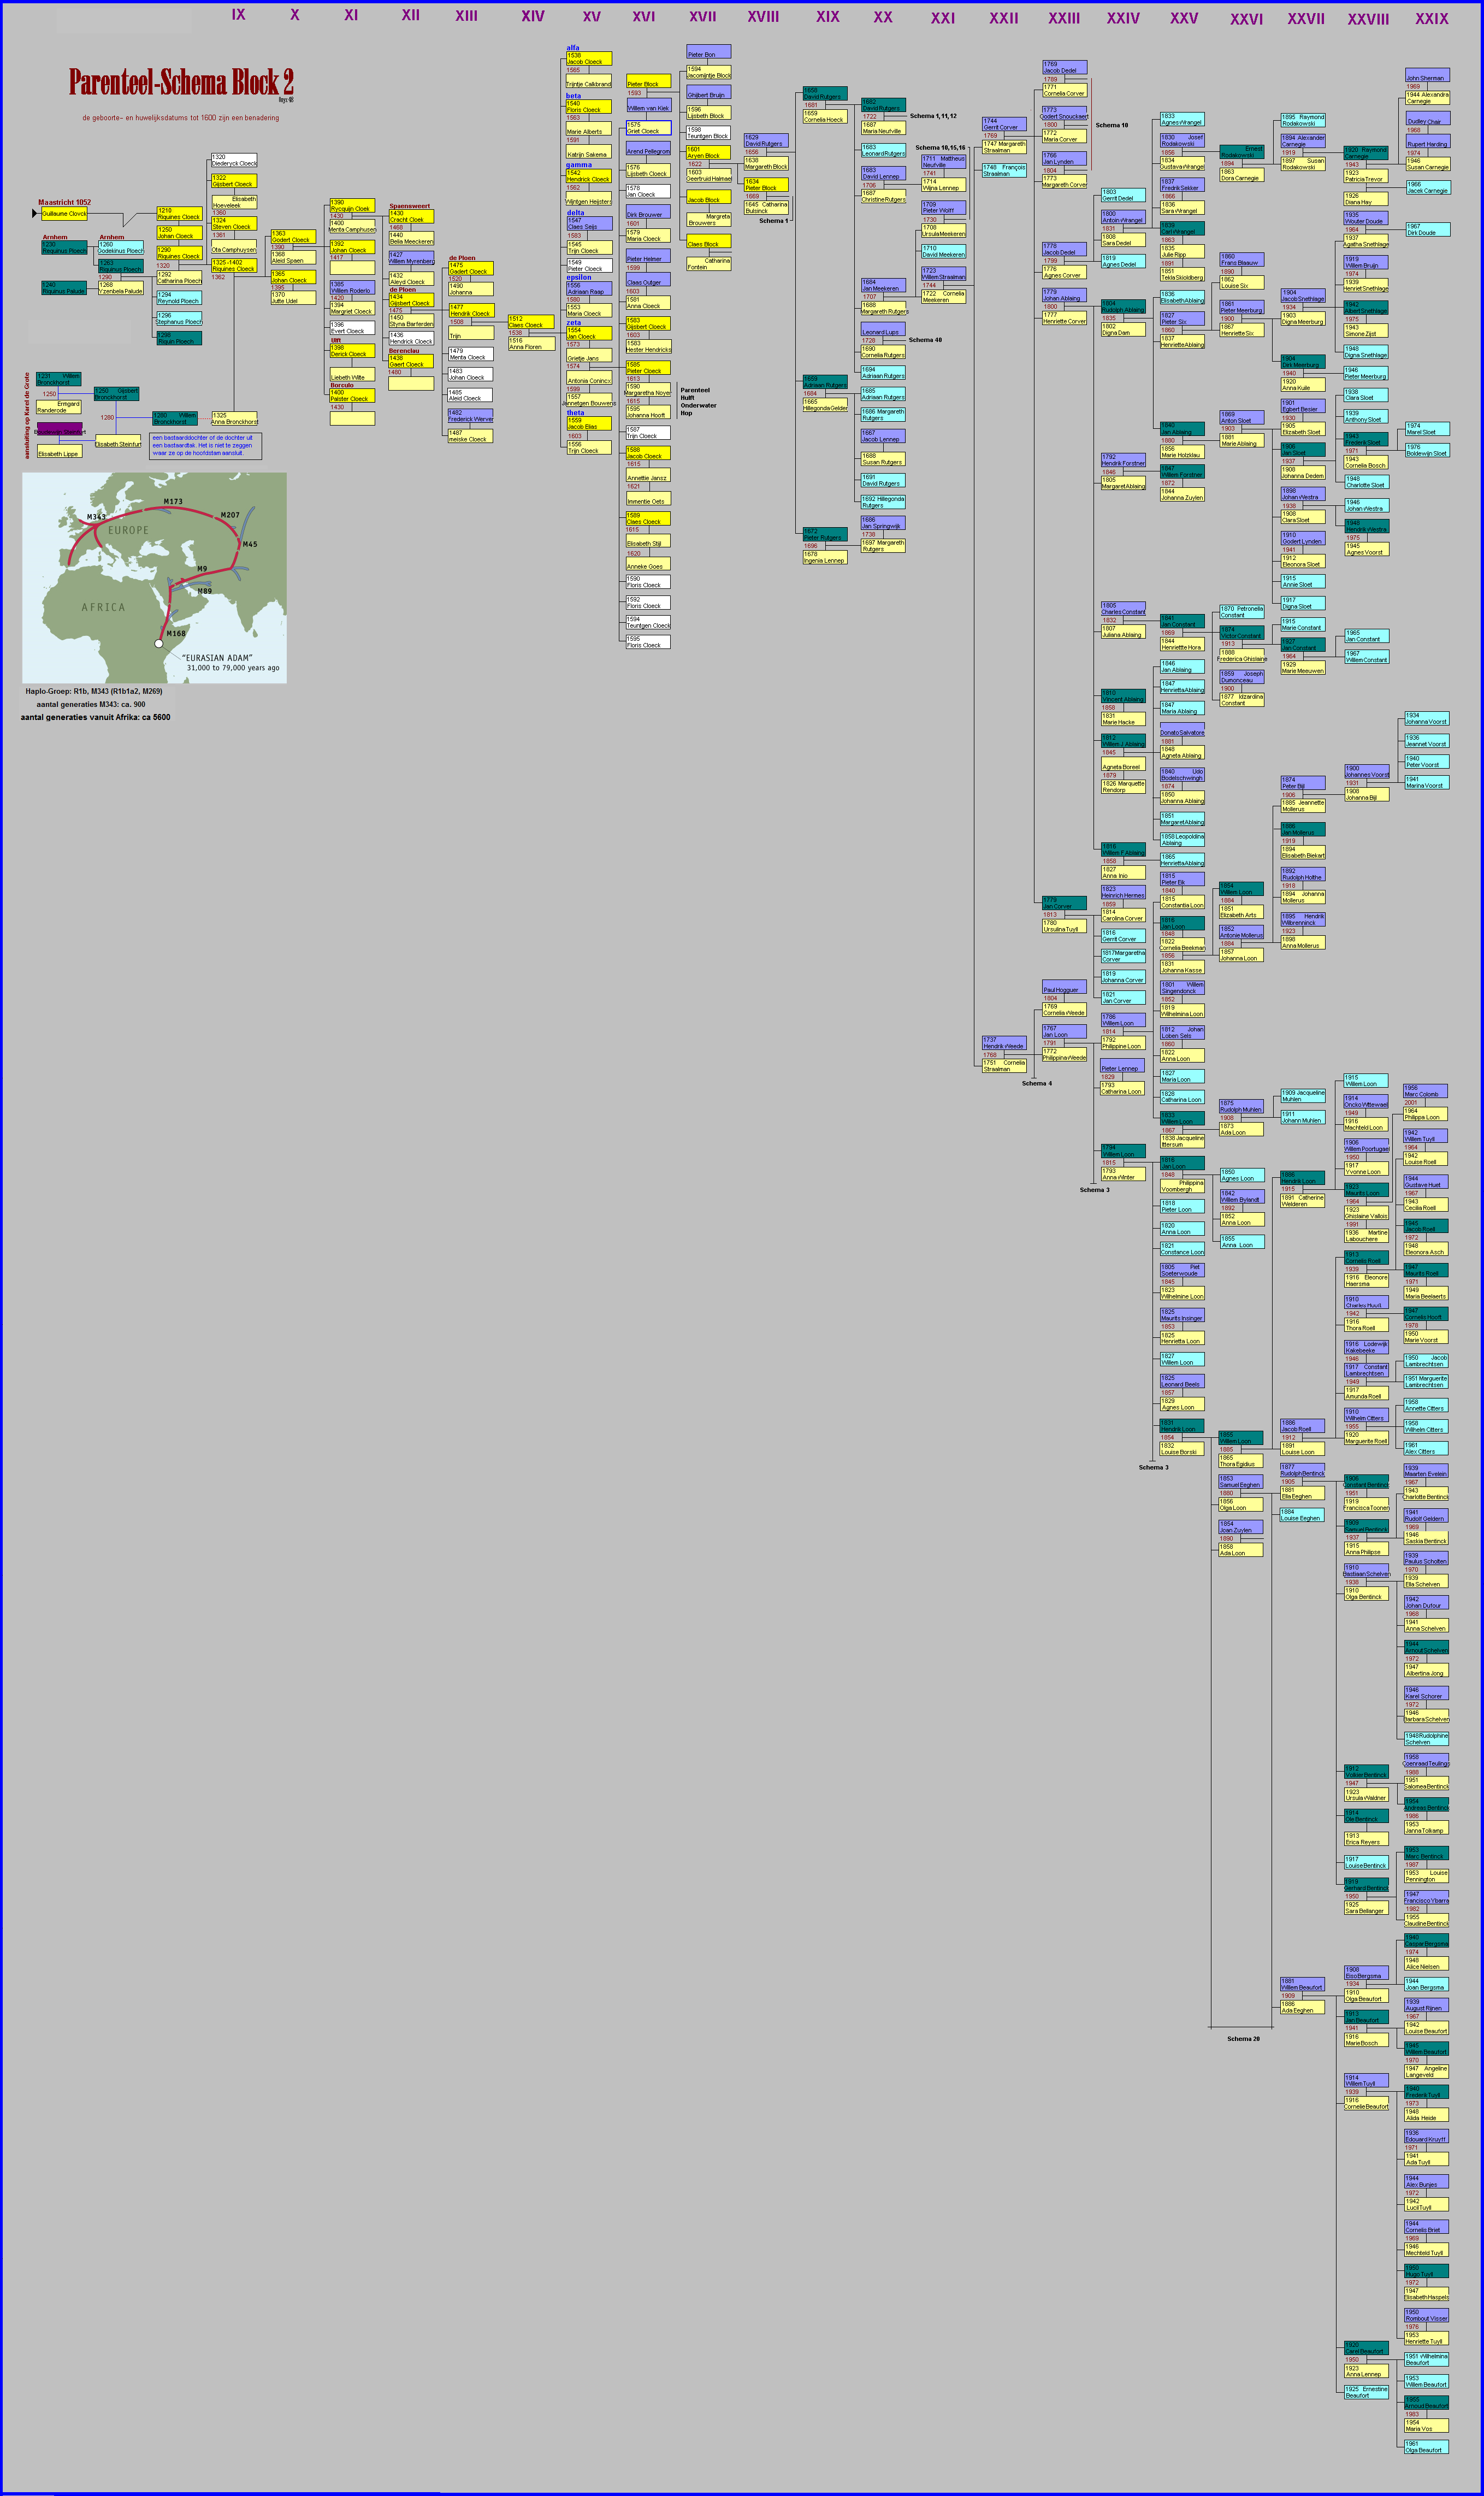The image size is (1484, 2496).
Task: Click the 1839 Carl Wrangel box
Action: point(1182,228)
